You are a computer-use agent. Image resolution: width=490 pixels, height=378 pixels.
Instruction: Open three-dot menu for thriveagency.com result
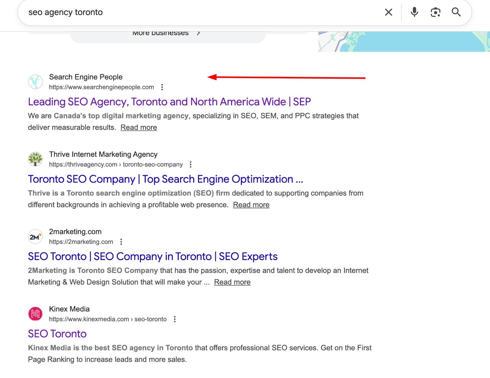pos(190,164)
